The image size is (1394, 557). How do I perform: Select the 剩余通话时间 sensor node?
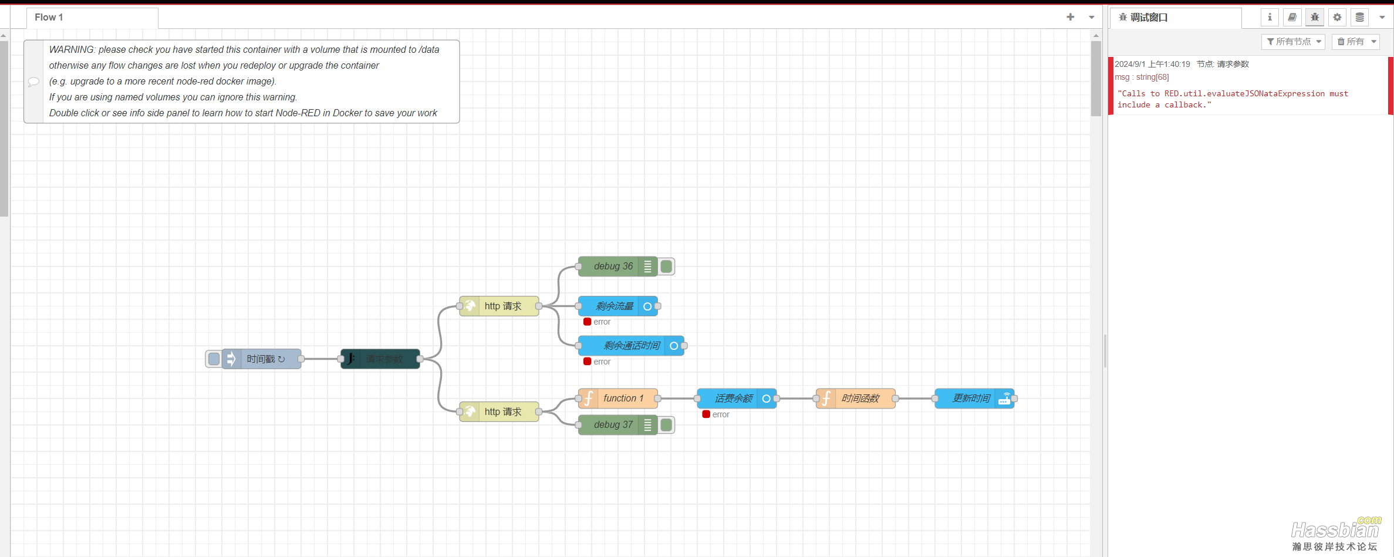click(x=631, y=346)
